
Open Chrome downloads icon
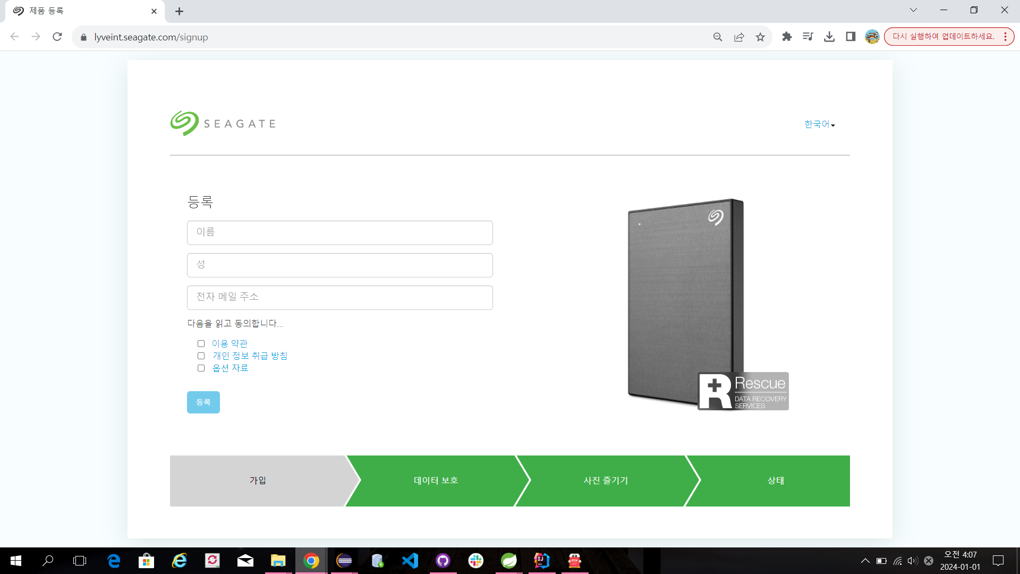pyautogui.click(x=829, y=37)
